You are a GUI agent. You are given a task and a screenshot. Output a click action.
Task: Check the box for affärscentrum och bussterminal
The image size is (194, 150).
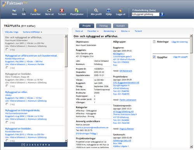coord(7,67)
